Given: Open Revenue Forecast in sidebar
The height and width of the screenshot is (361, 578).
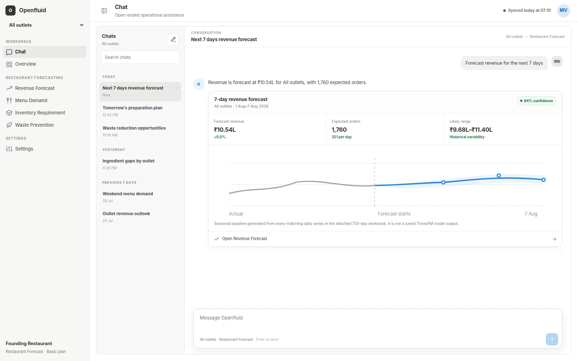Looking at the screenshot, I should pyautogui.click(x=44, y=88).
